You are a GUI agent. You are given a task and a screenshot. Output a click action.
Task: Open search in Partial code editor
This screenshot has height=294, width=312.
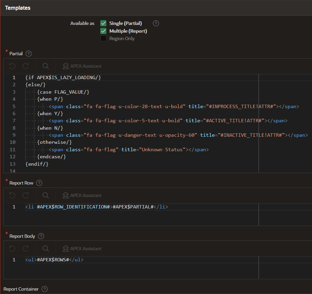point(46,66)
